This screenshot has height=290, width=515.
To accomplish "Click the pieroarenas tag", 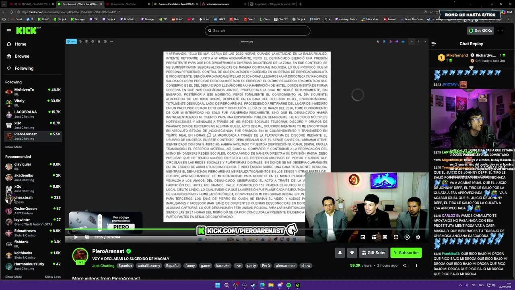I will 285,265.
